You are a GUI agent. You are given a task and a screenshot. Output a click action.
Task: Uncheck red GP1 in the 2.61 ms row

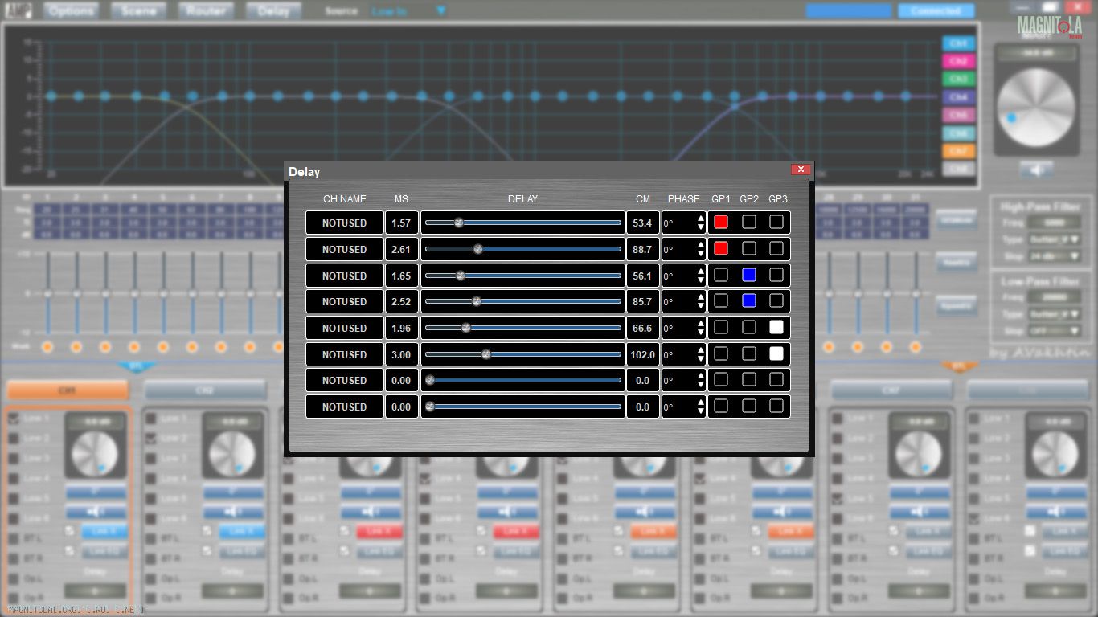point(721,248)
